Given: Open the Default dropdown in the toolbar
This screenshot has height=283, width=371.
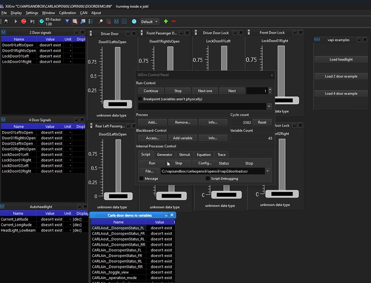Looking at the screenshot, I should pos(150,22).
